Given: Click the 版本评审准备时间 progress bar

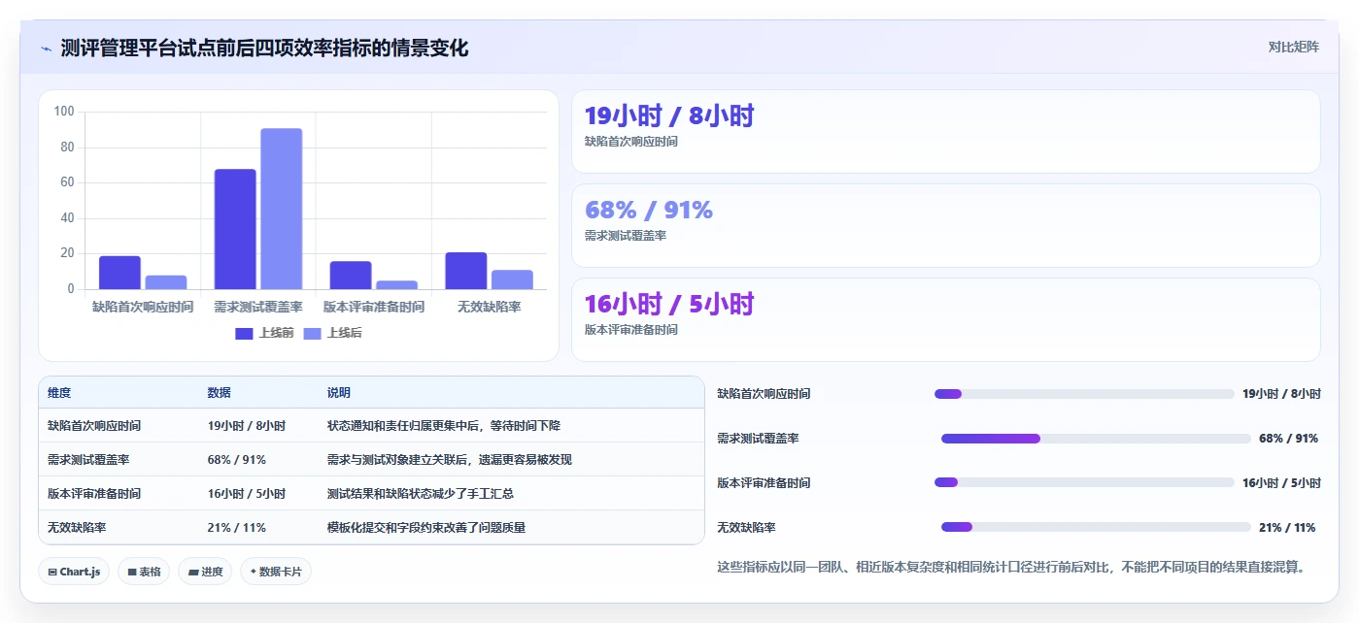Looking at the screenshot, I should [1084, 482].
